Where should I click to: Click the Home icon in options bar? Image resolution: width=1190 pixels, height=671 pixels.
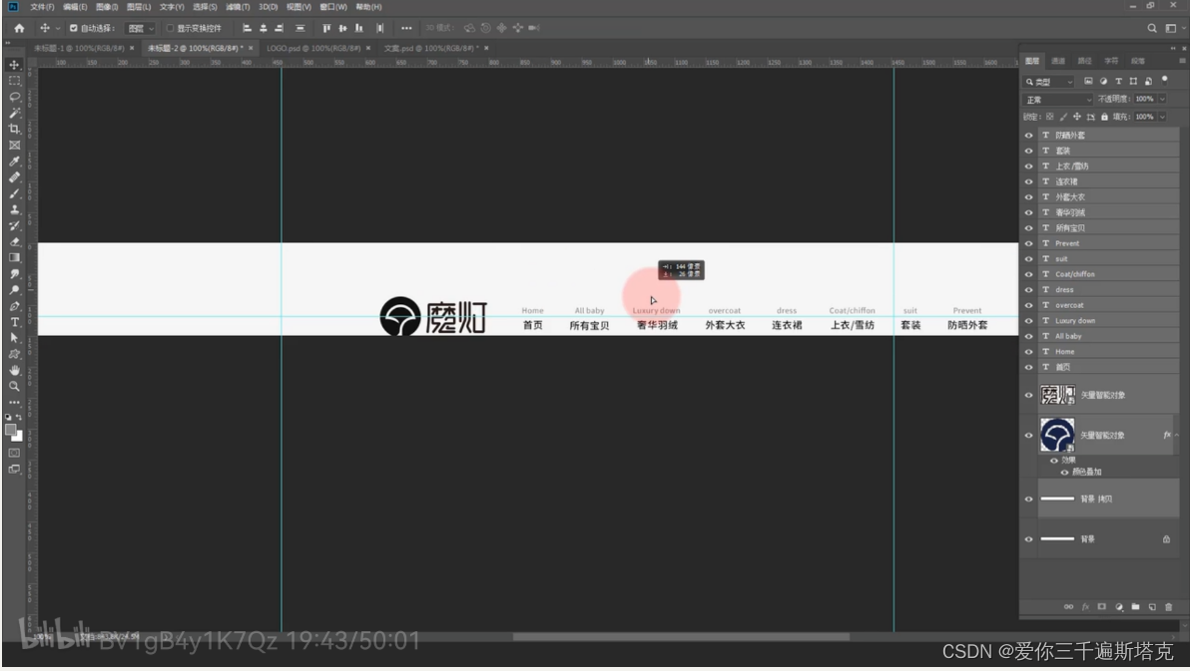pos(19,28)
